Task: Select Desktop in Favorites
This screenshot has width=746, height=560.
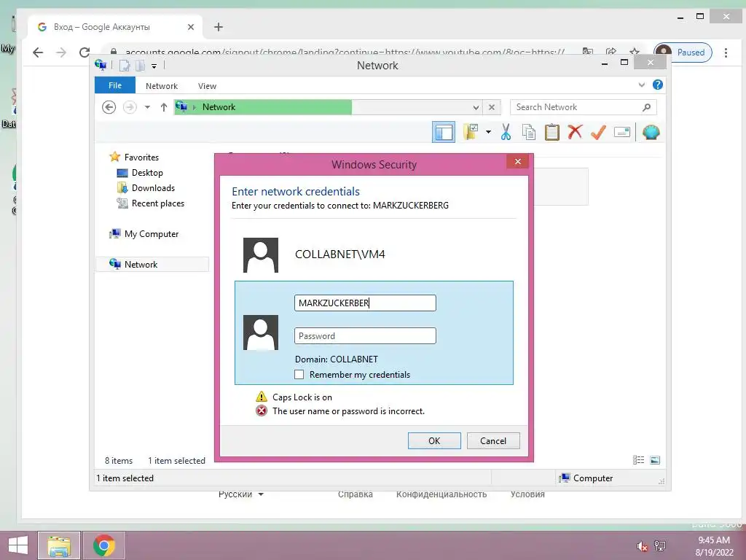Action: 147,172
